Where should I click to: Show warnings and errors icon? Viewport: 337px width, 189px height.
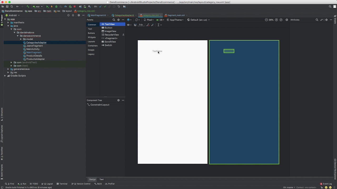287,20
